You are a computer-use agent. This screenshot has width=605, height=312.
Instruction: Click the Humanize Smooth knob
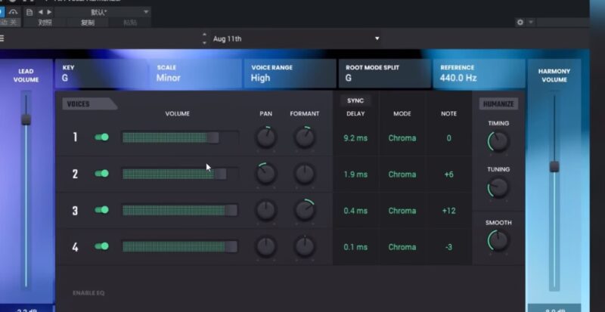tap(498, 241)
